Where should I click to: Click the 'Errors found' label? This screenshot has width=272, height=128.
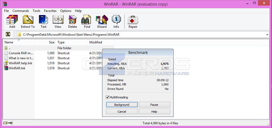(x=115, y=89)
